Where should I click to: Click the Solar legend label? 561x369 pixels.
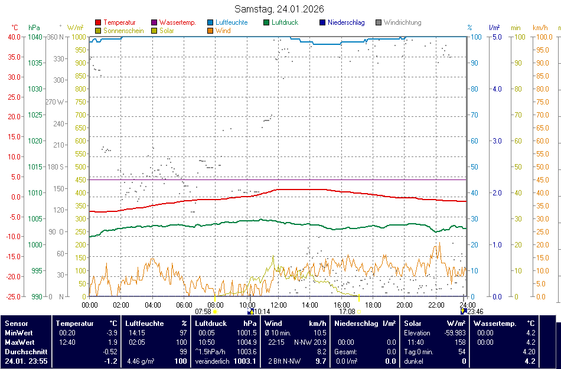(167, 31)
